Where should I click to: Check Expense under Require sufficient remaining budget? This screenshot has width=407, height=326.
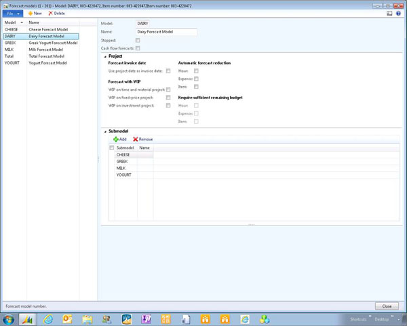pyautogui.click(x=196, y=113)
